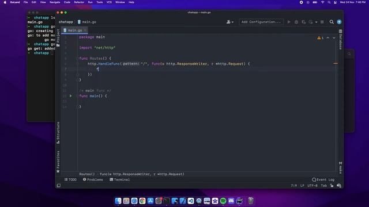Open the Problems tool window

93,179
